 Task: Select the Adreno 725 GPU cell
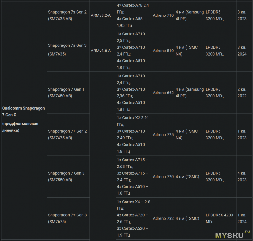pos(163,135)
